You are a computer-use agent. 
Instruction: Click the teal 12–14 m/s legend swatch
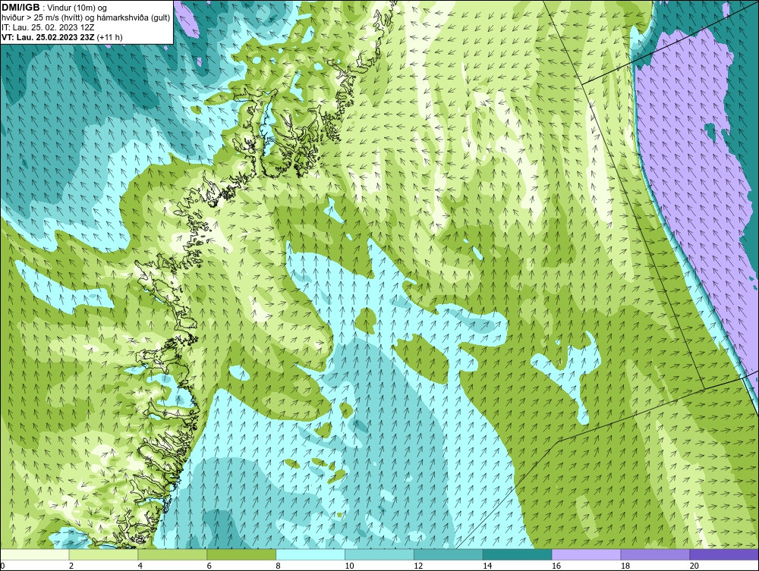tap(449, 554)
